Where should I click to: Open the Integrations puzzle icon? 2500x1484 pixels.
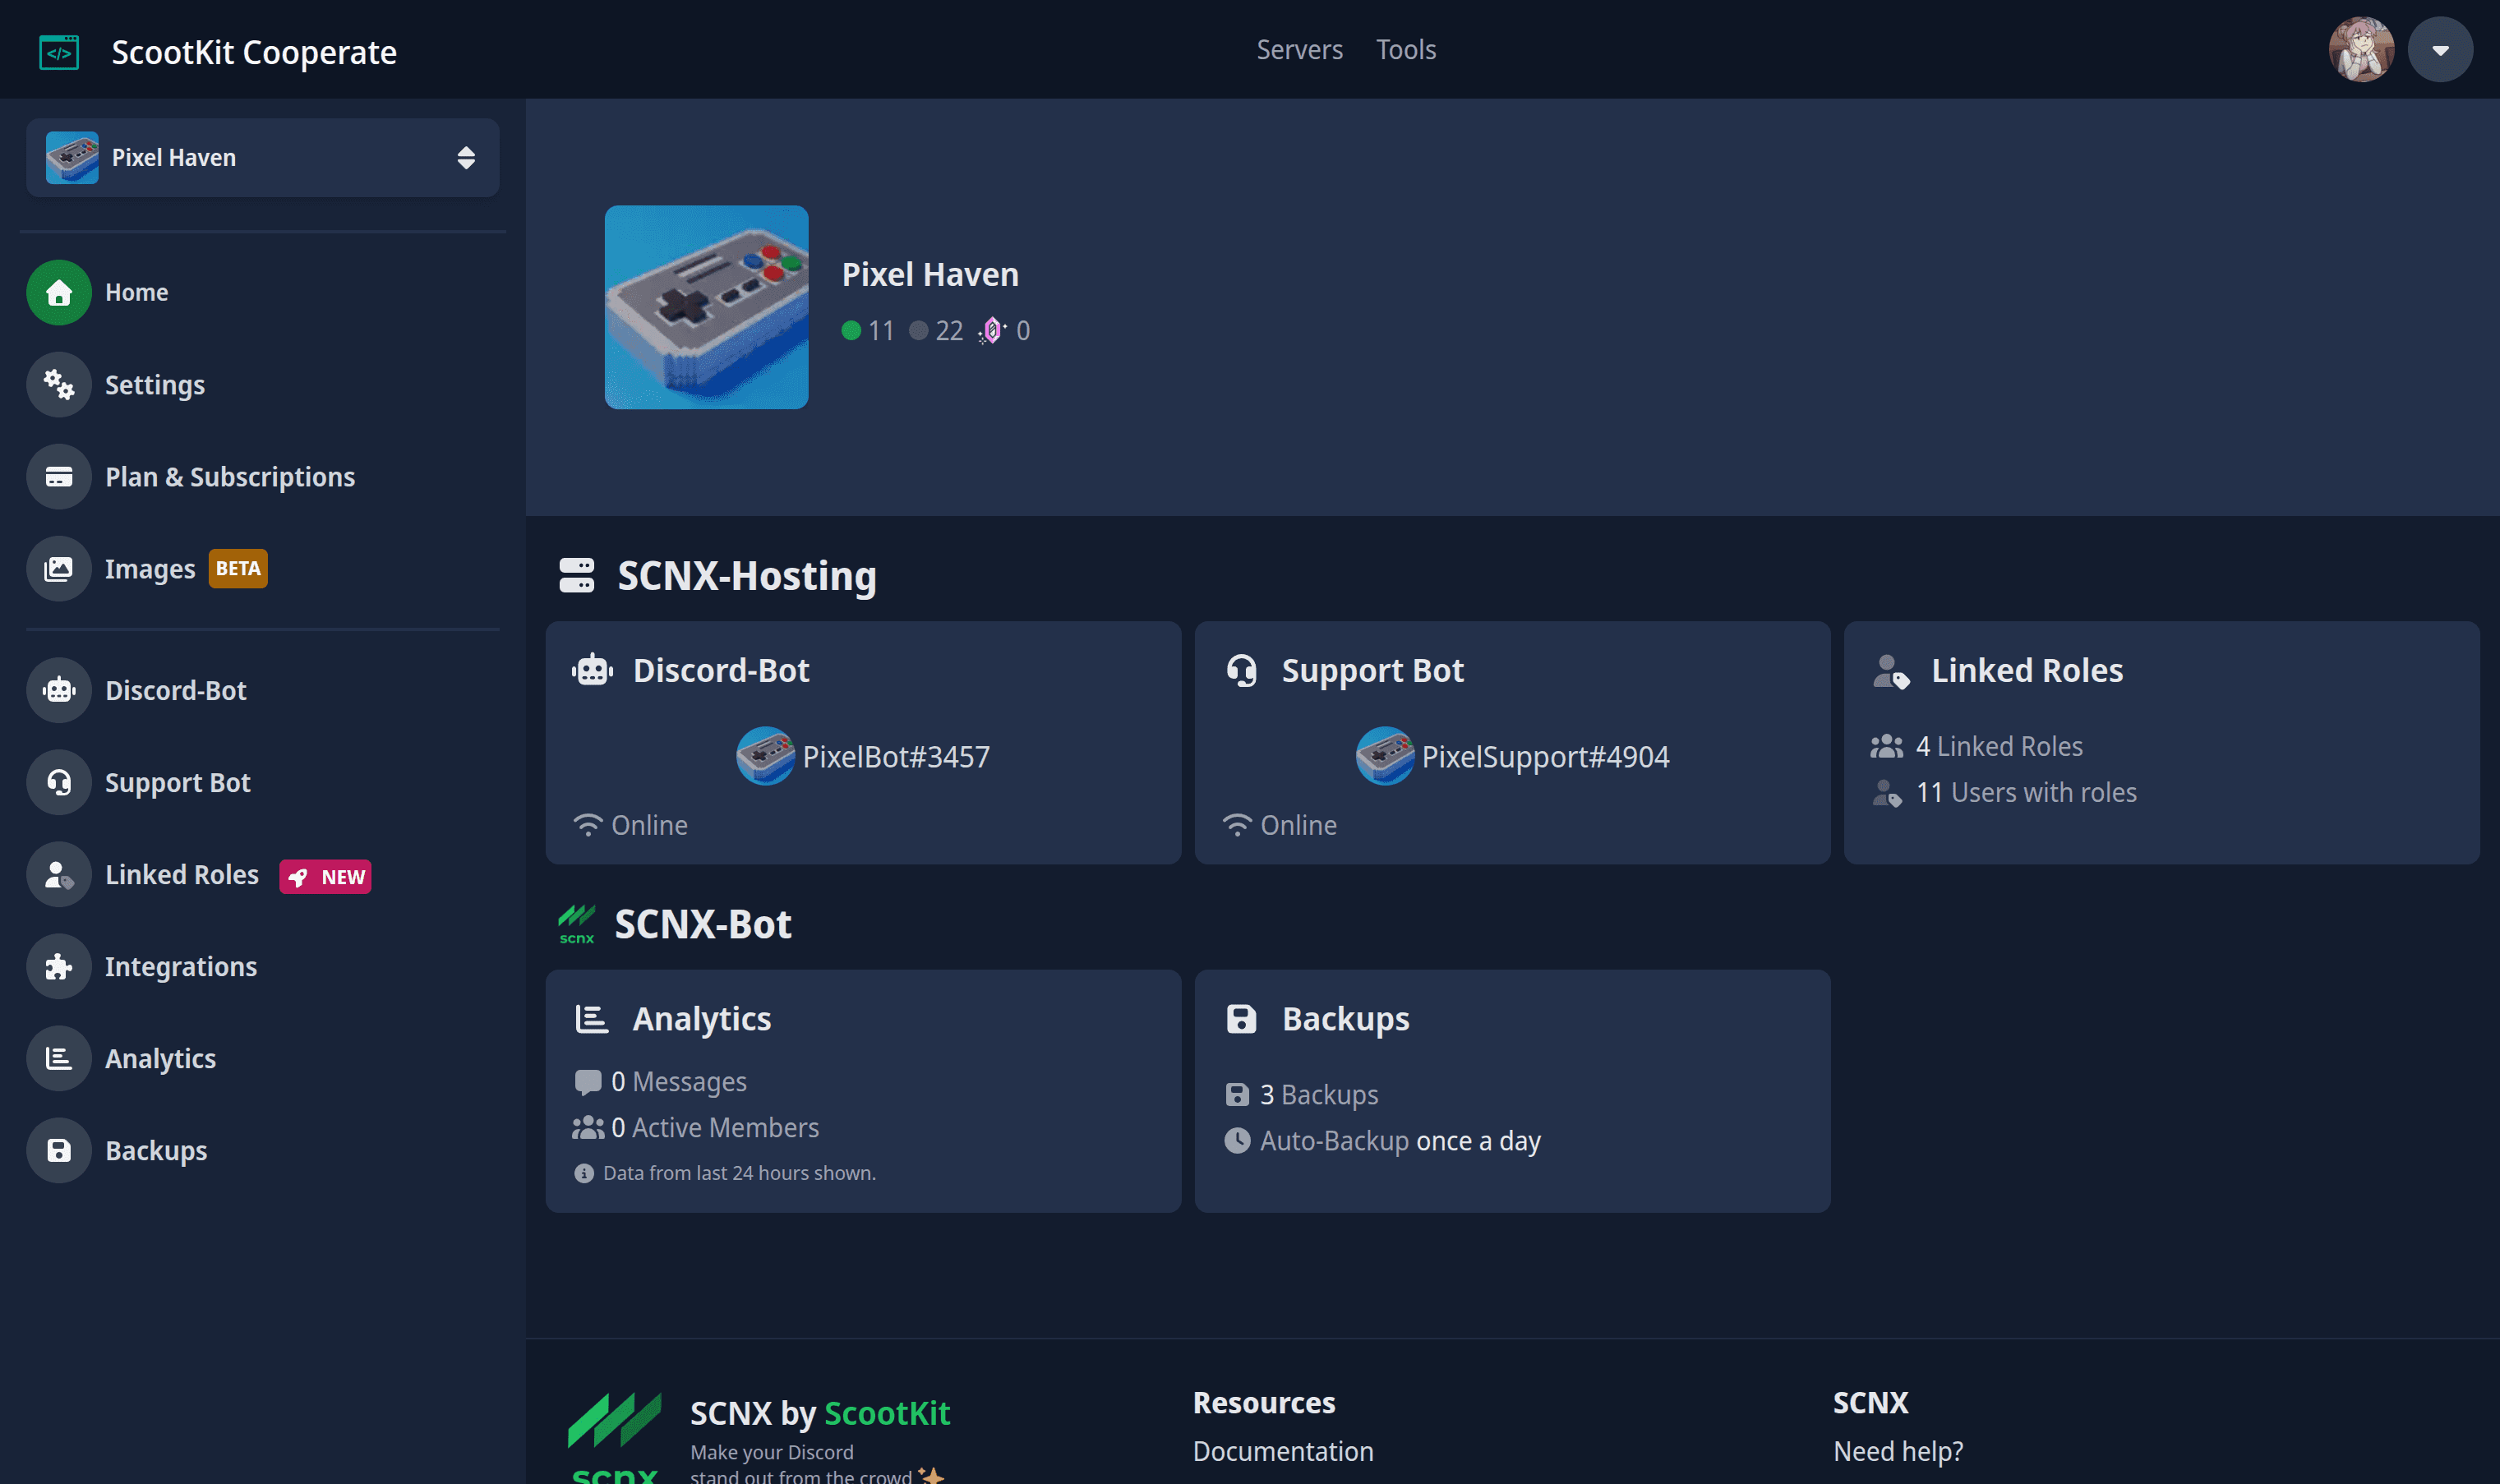58,966
